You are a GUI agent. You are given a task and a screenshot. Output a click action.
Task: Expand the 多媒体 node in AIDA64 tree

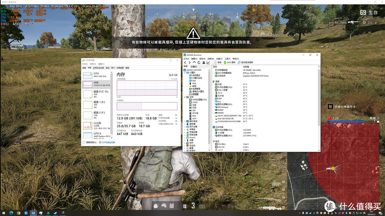[x=185, y=129]
